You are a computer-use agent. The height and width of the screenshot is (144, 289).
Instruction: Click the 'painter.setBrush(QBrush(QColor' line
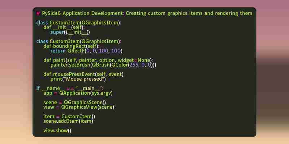[x=103, y=65]
